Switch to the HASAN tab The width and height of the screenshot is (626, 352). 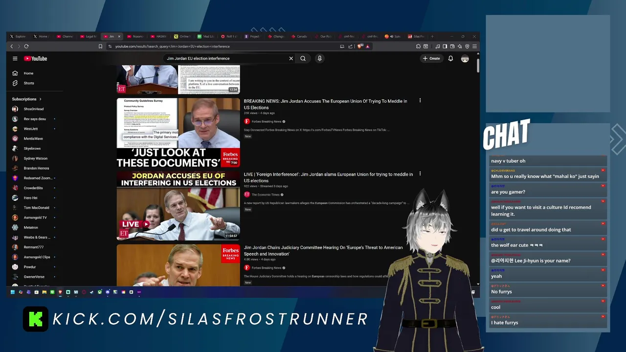tap(159, 37)
